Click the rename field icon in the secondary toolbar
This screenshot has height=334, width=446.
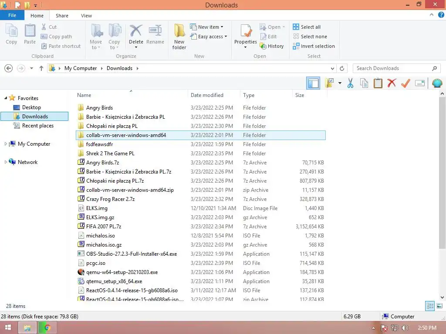point(420,83)
